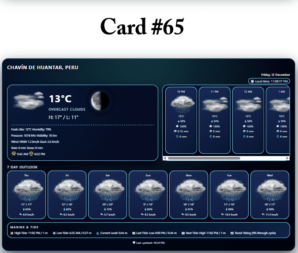Open the Saturday forecast card
This screenshot has width=298, height=253.
[108, 195]
